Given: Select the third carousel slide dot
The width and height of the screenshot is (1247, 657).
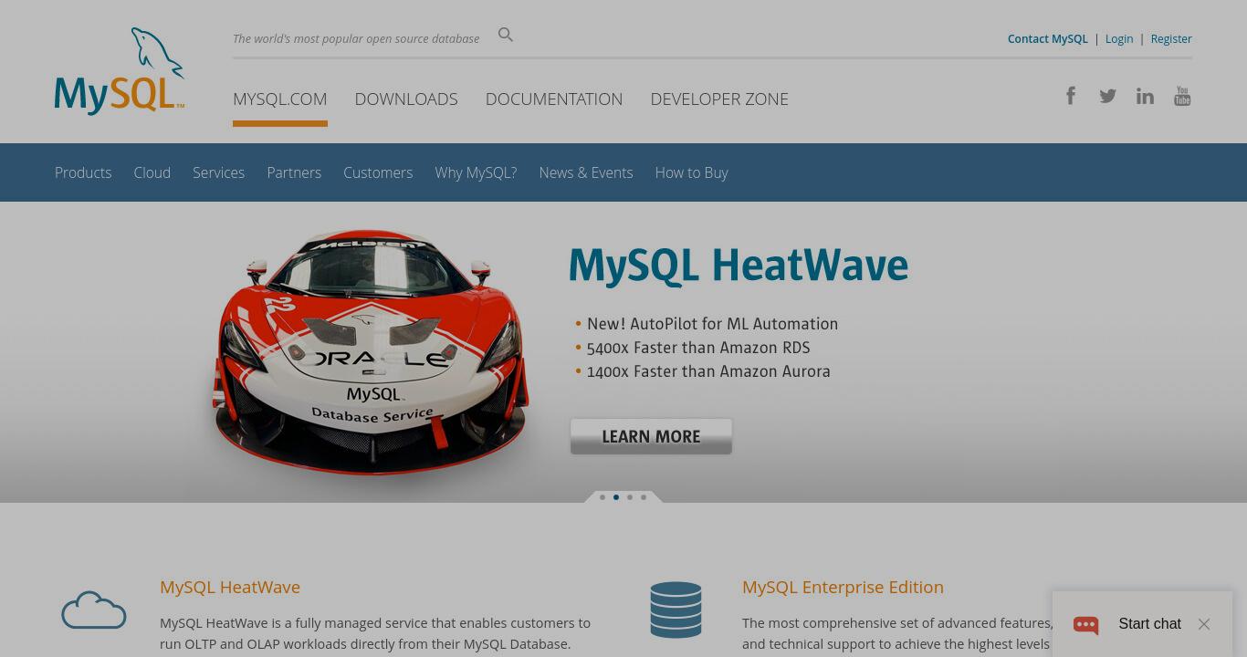Looking at the screenshot, I should click(630, 497).
